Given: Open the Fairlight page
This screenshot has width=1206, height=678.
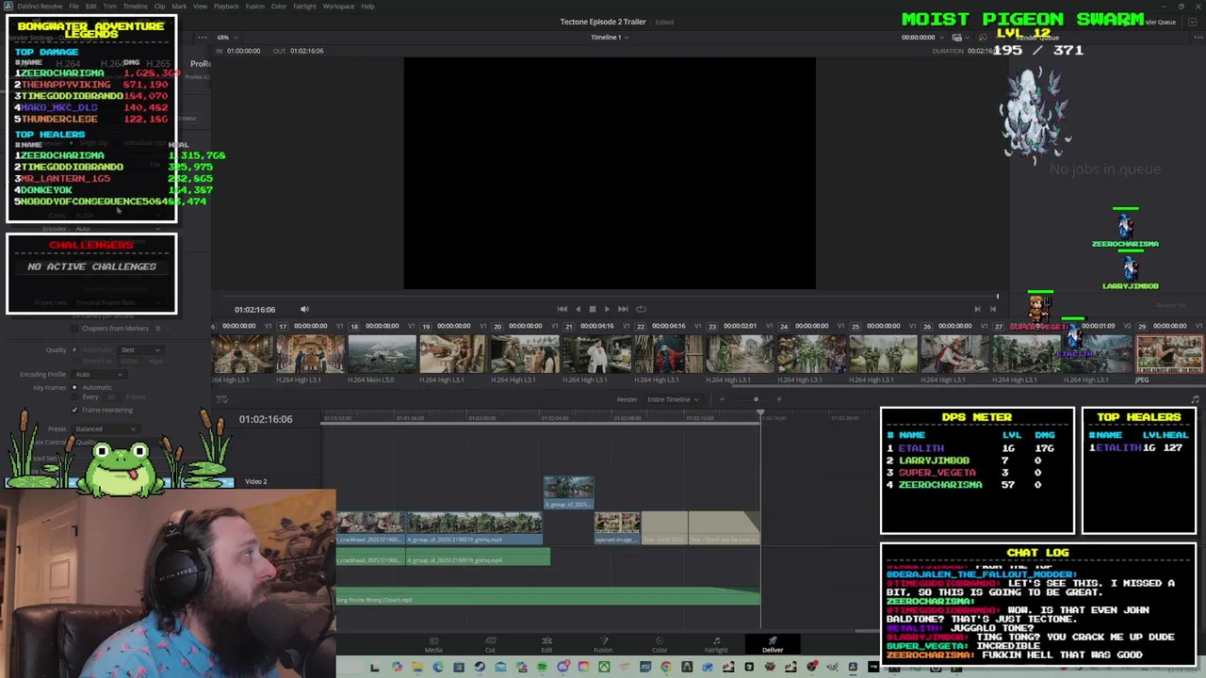Looking at the screenshot, I should pyautogui.click(x=716, y=645).
